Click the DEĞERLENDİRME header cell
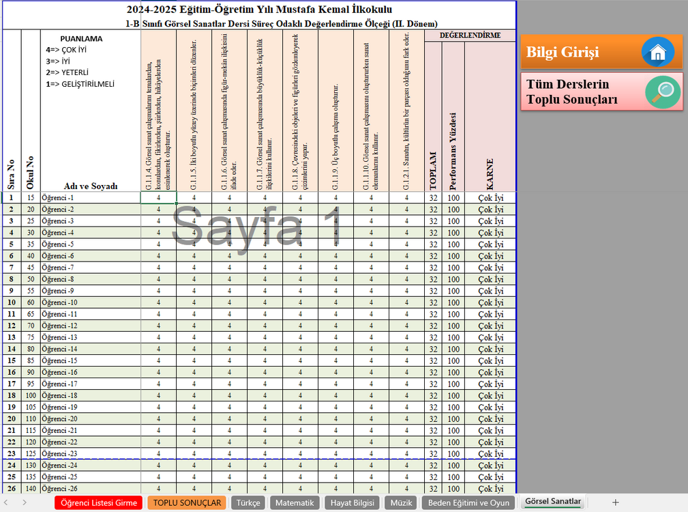The image size is (688, 512). (x=470, y=35)
